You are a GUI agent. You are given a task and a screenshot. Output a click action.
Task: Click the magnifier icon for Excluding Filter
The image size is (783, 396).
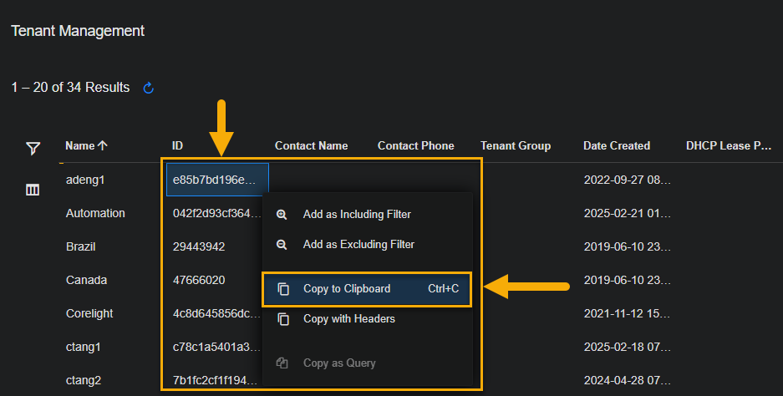[282, 245]
